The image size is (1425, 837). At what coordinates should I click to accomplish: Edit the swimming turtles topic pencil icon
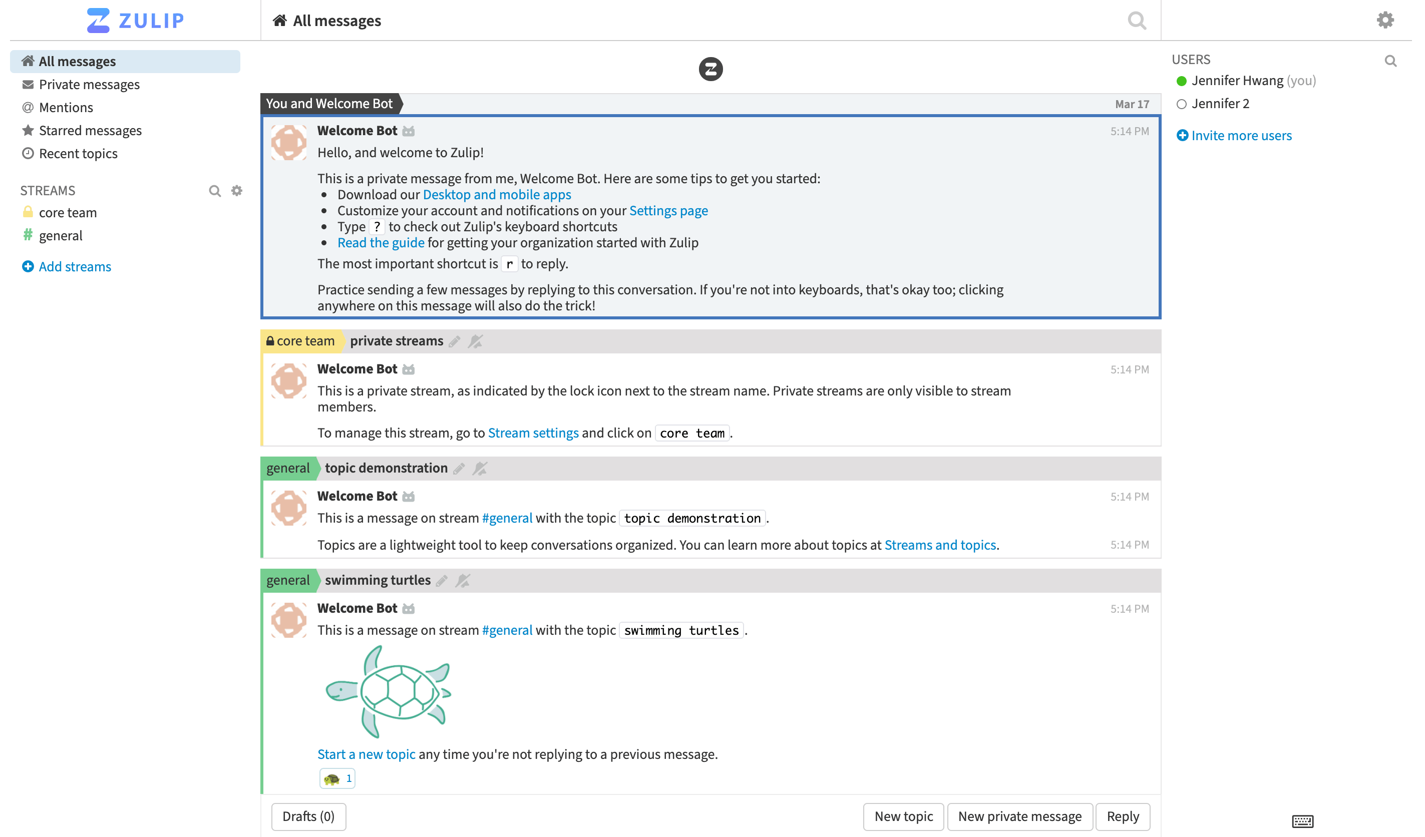[x=442, y=580]
